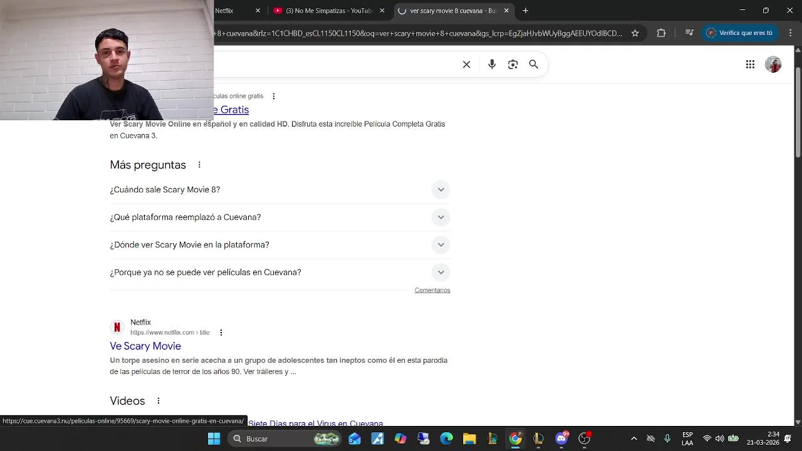
Task: Open the Más preguntas options menu
Action: (199, 165)
